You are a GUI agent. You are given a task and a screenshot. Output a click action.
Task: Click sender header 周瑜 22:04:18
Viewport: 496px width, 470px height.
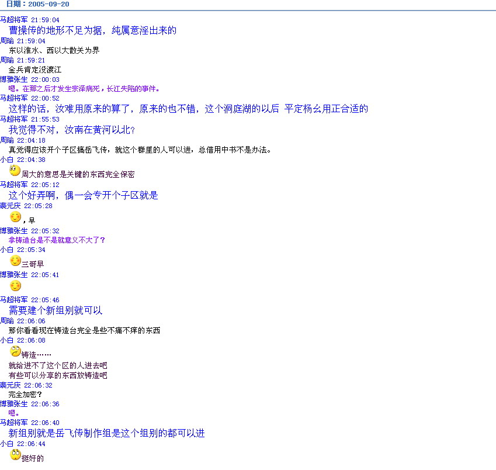(23, 140)
